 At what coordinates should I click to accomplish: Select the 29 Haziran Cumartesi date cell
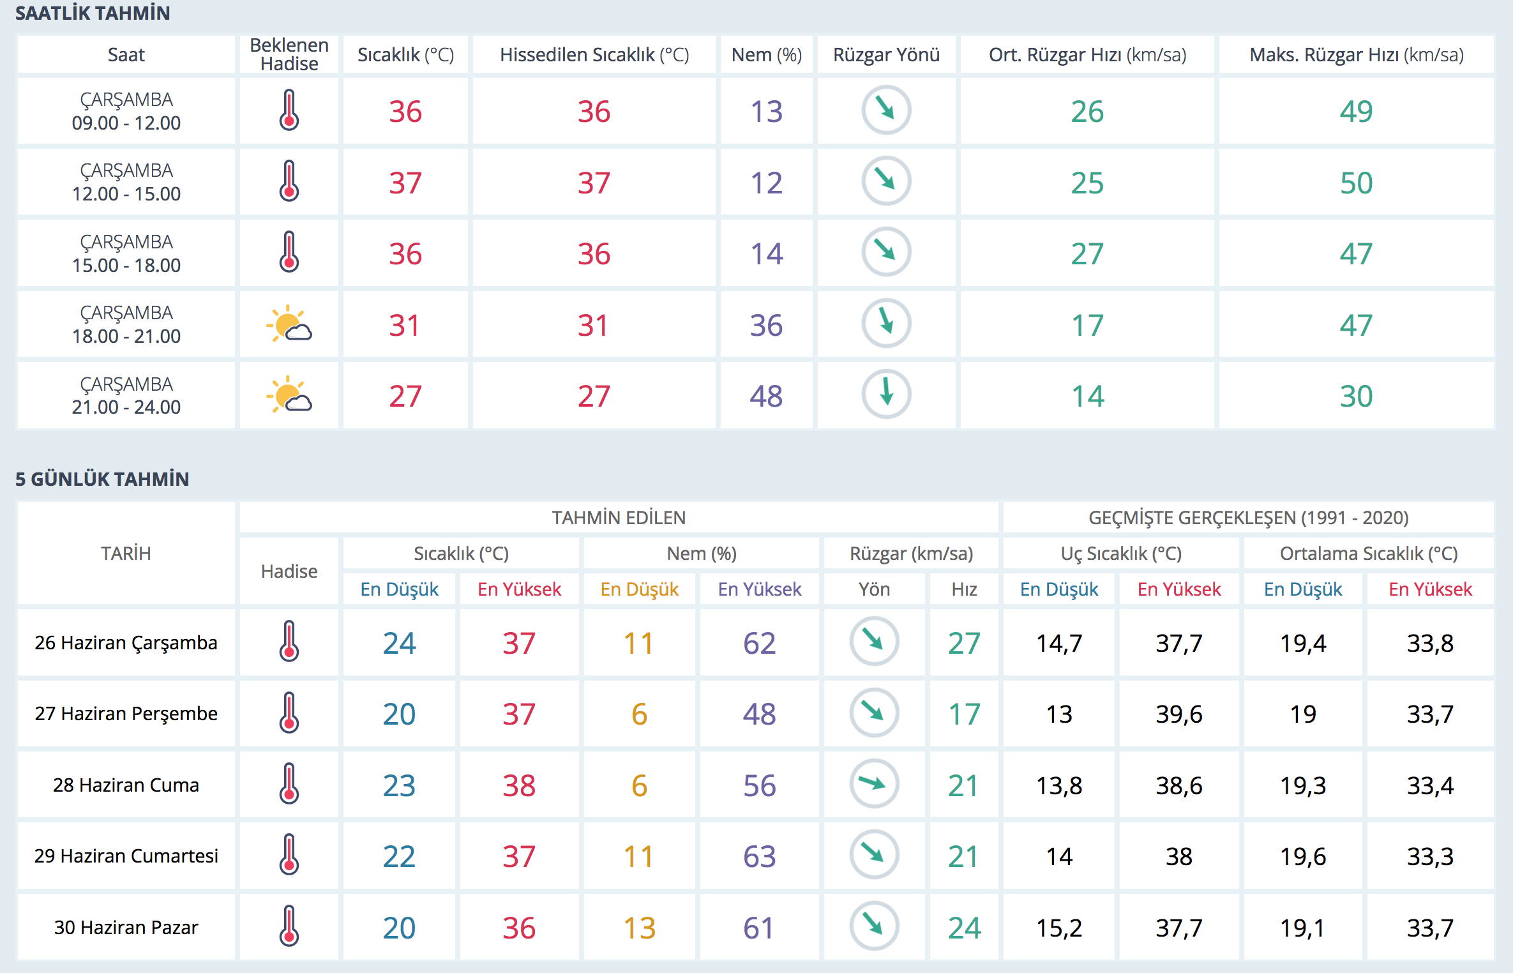click(x=126, y=856)
